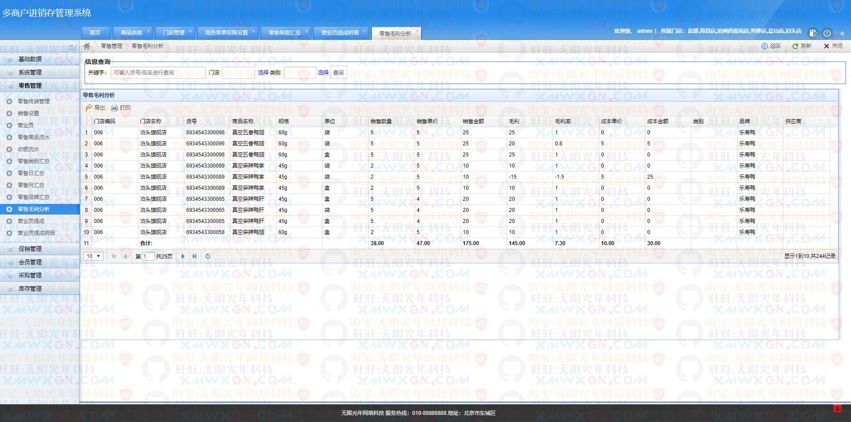Screen dimensions: 851x422
Task: Focus the 关键字 search input
Action: (158, 73)
